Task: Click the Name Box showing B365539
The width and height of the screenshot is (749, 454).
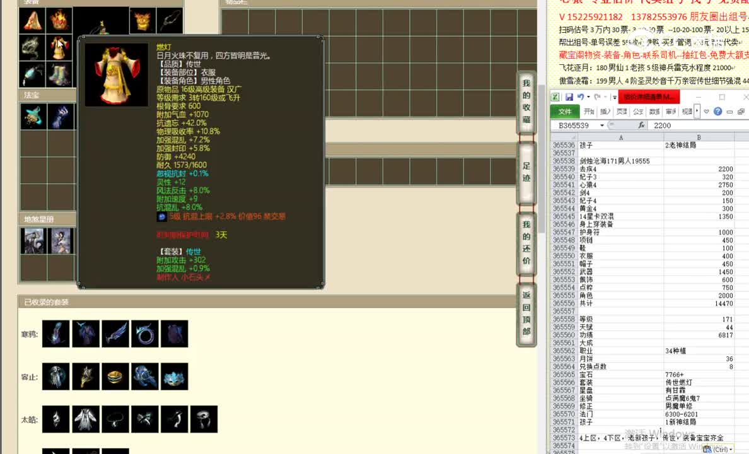Action: [574, 125]
